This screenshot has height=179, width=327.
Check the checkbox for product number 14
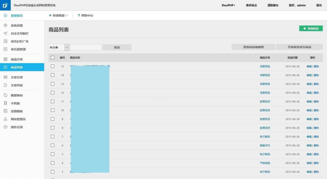[x=53, y=75]
